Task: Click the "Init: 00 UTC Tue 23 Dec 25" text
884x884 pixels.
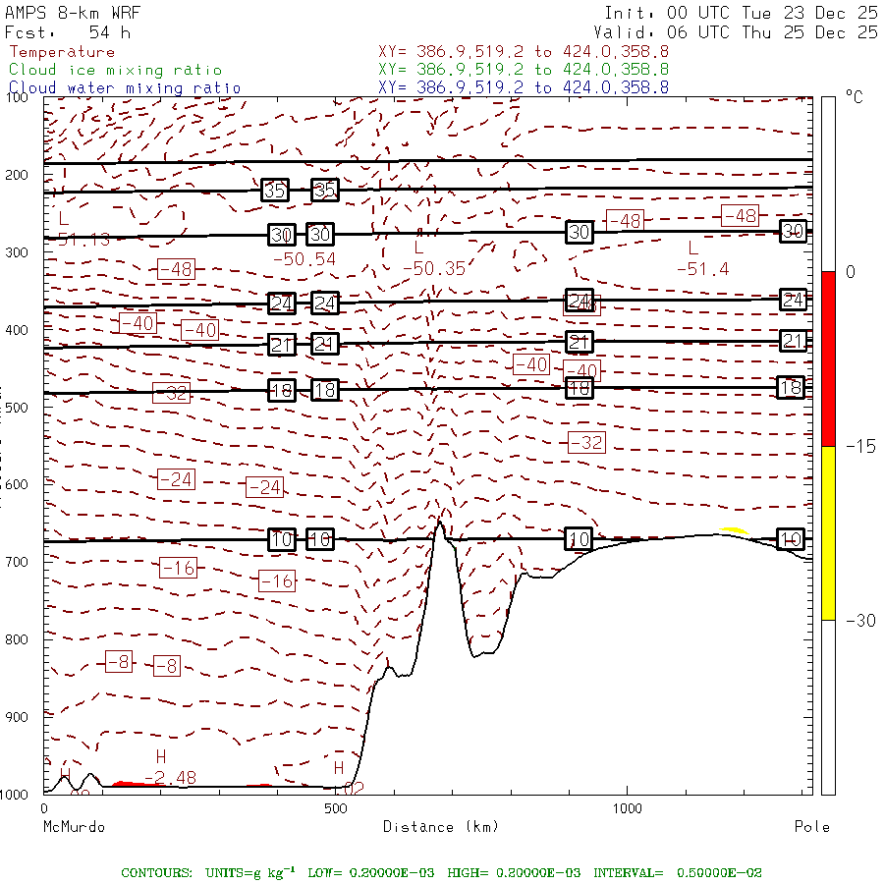Action: 741,13
